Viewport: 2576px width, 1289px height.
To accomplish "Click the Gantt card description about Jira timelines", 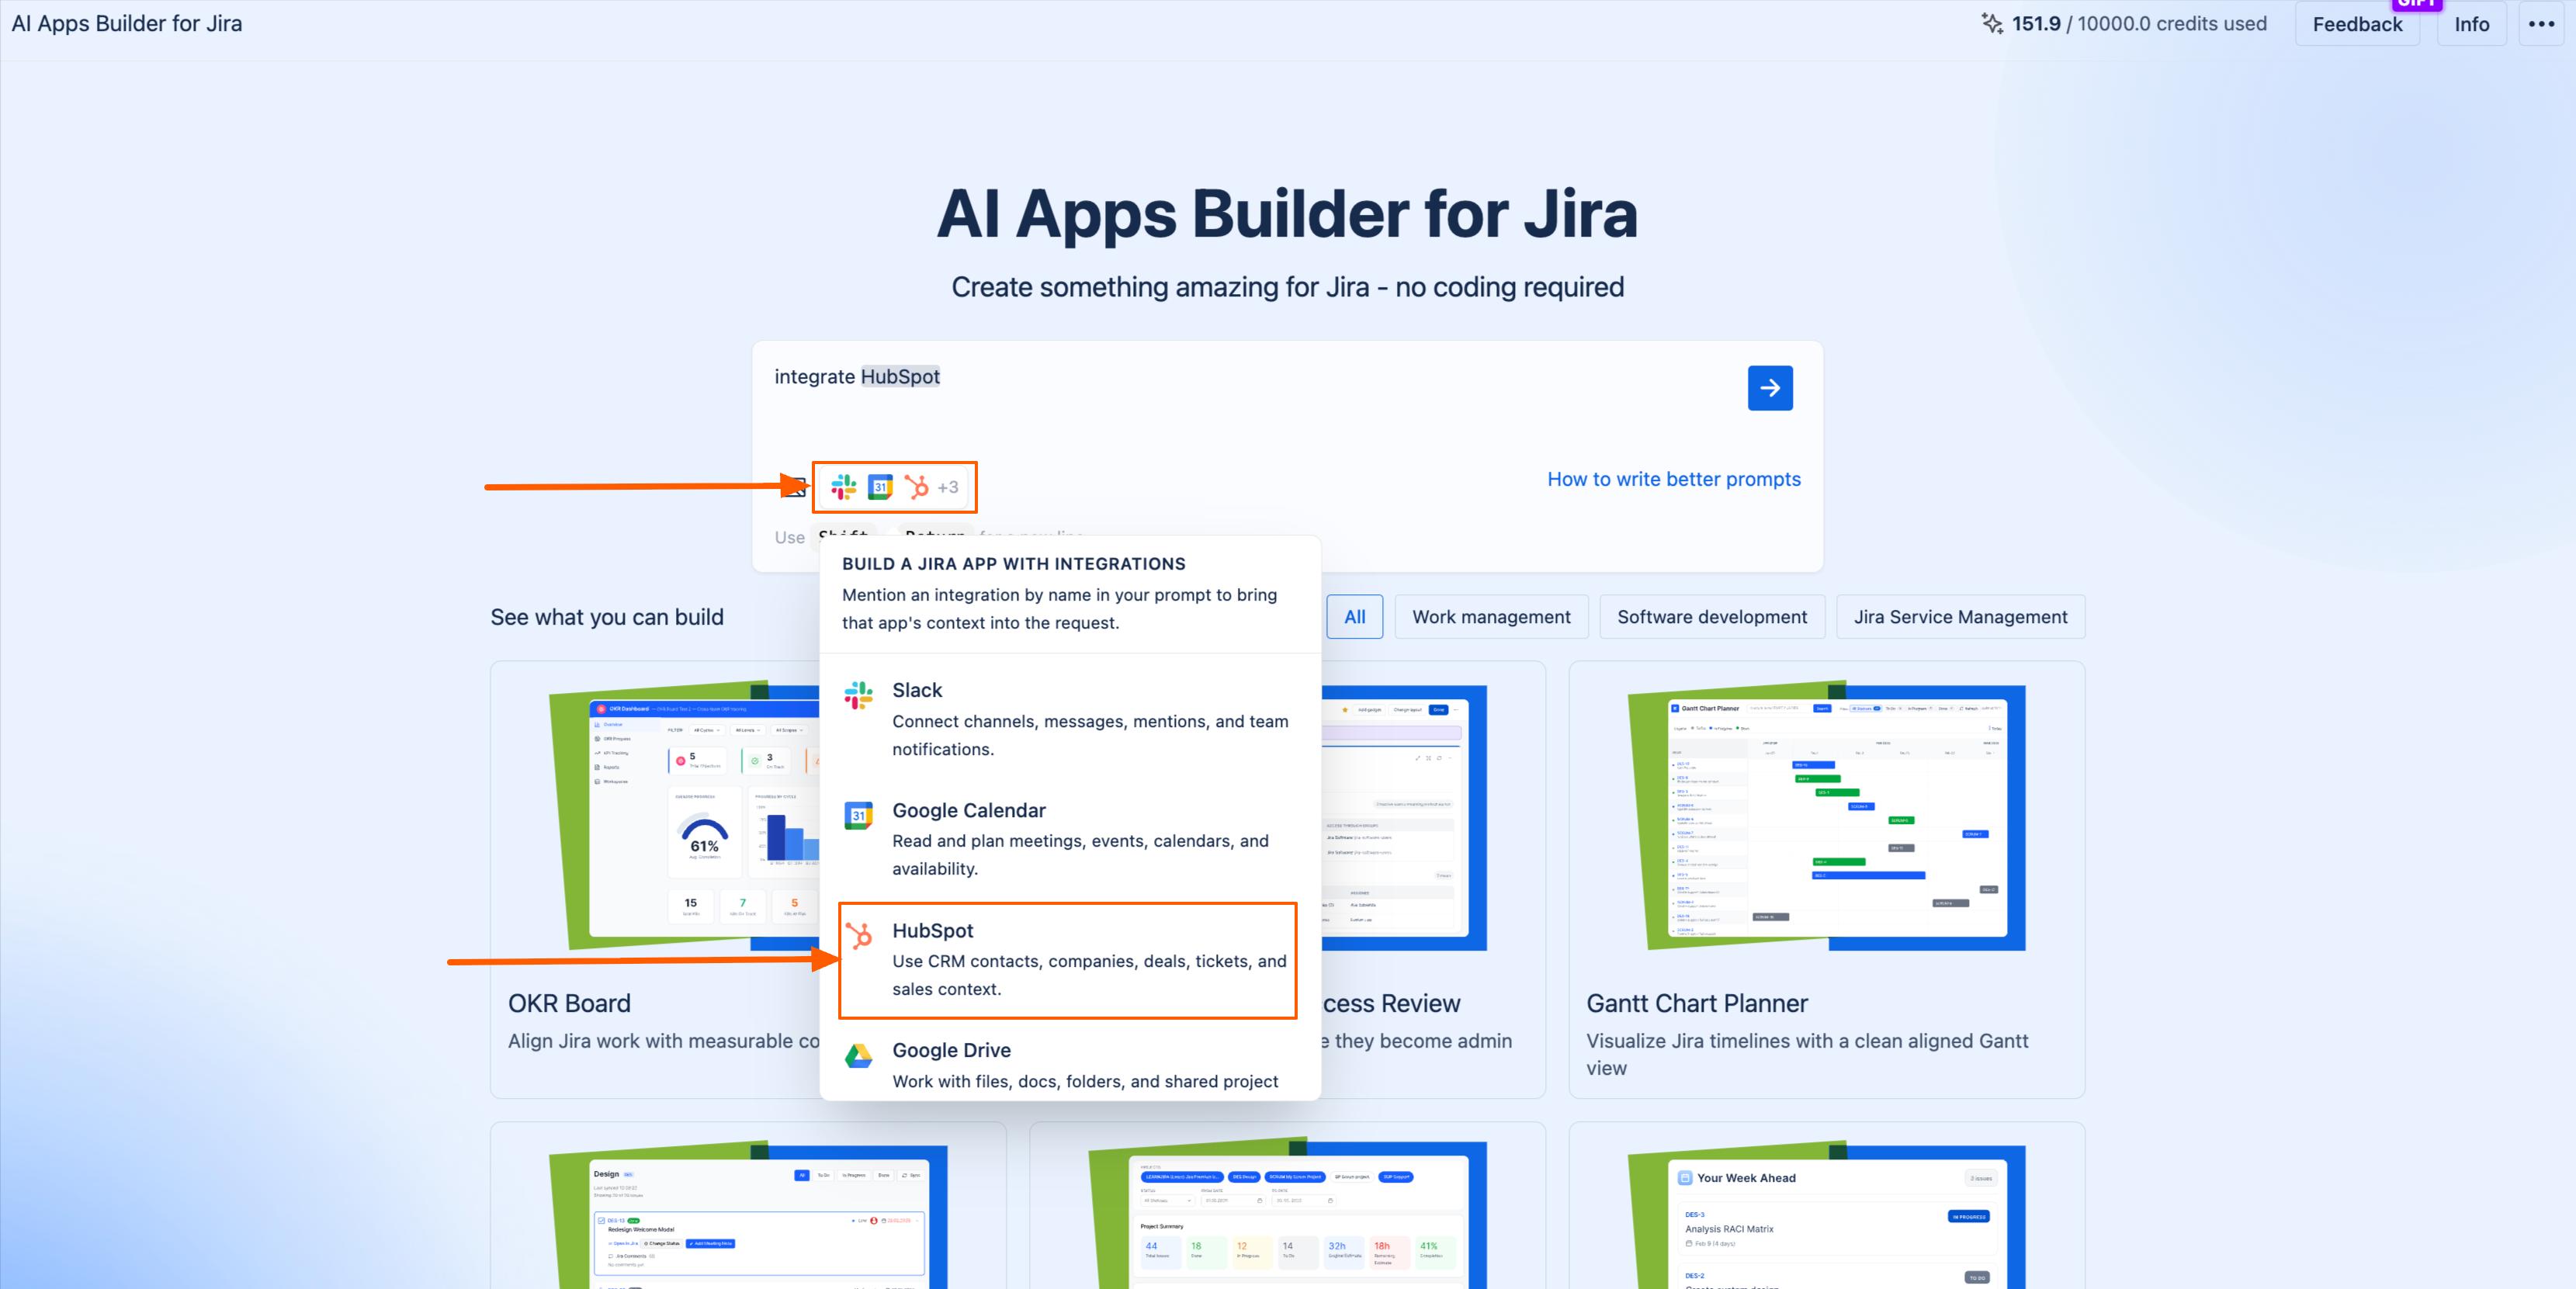I will (x=1806, y=1054).
